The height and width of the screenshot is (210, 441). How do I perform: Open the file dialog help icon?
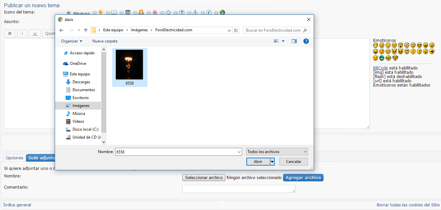[x=306, y=41]
